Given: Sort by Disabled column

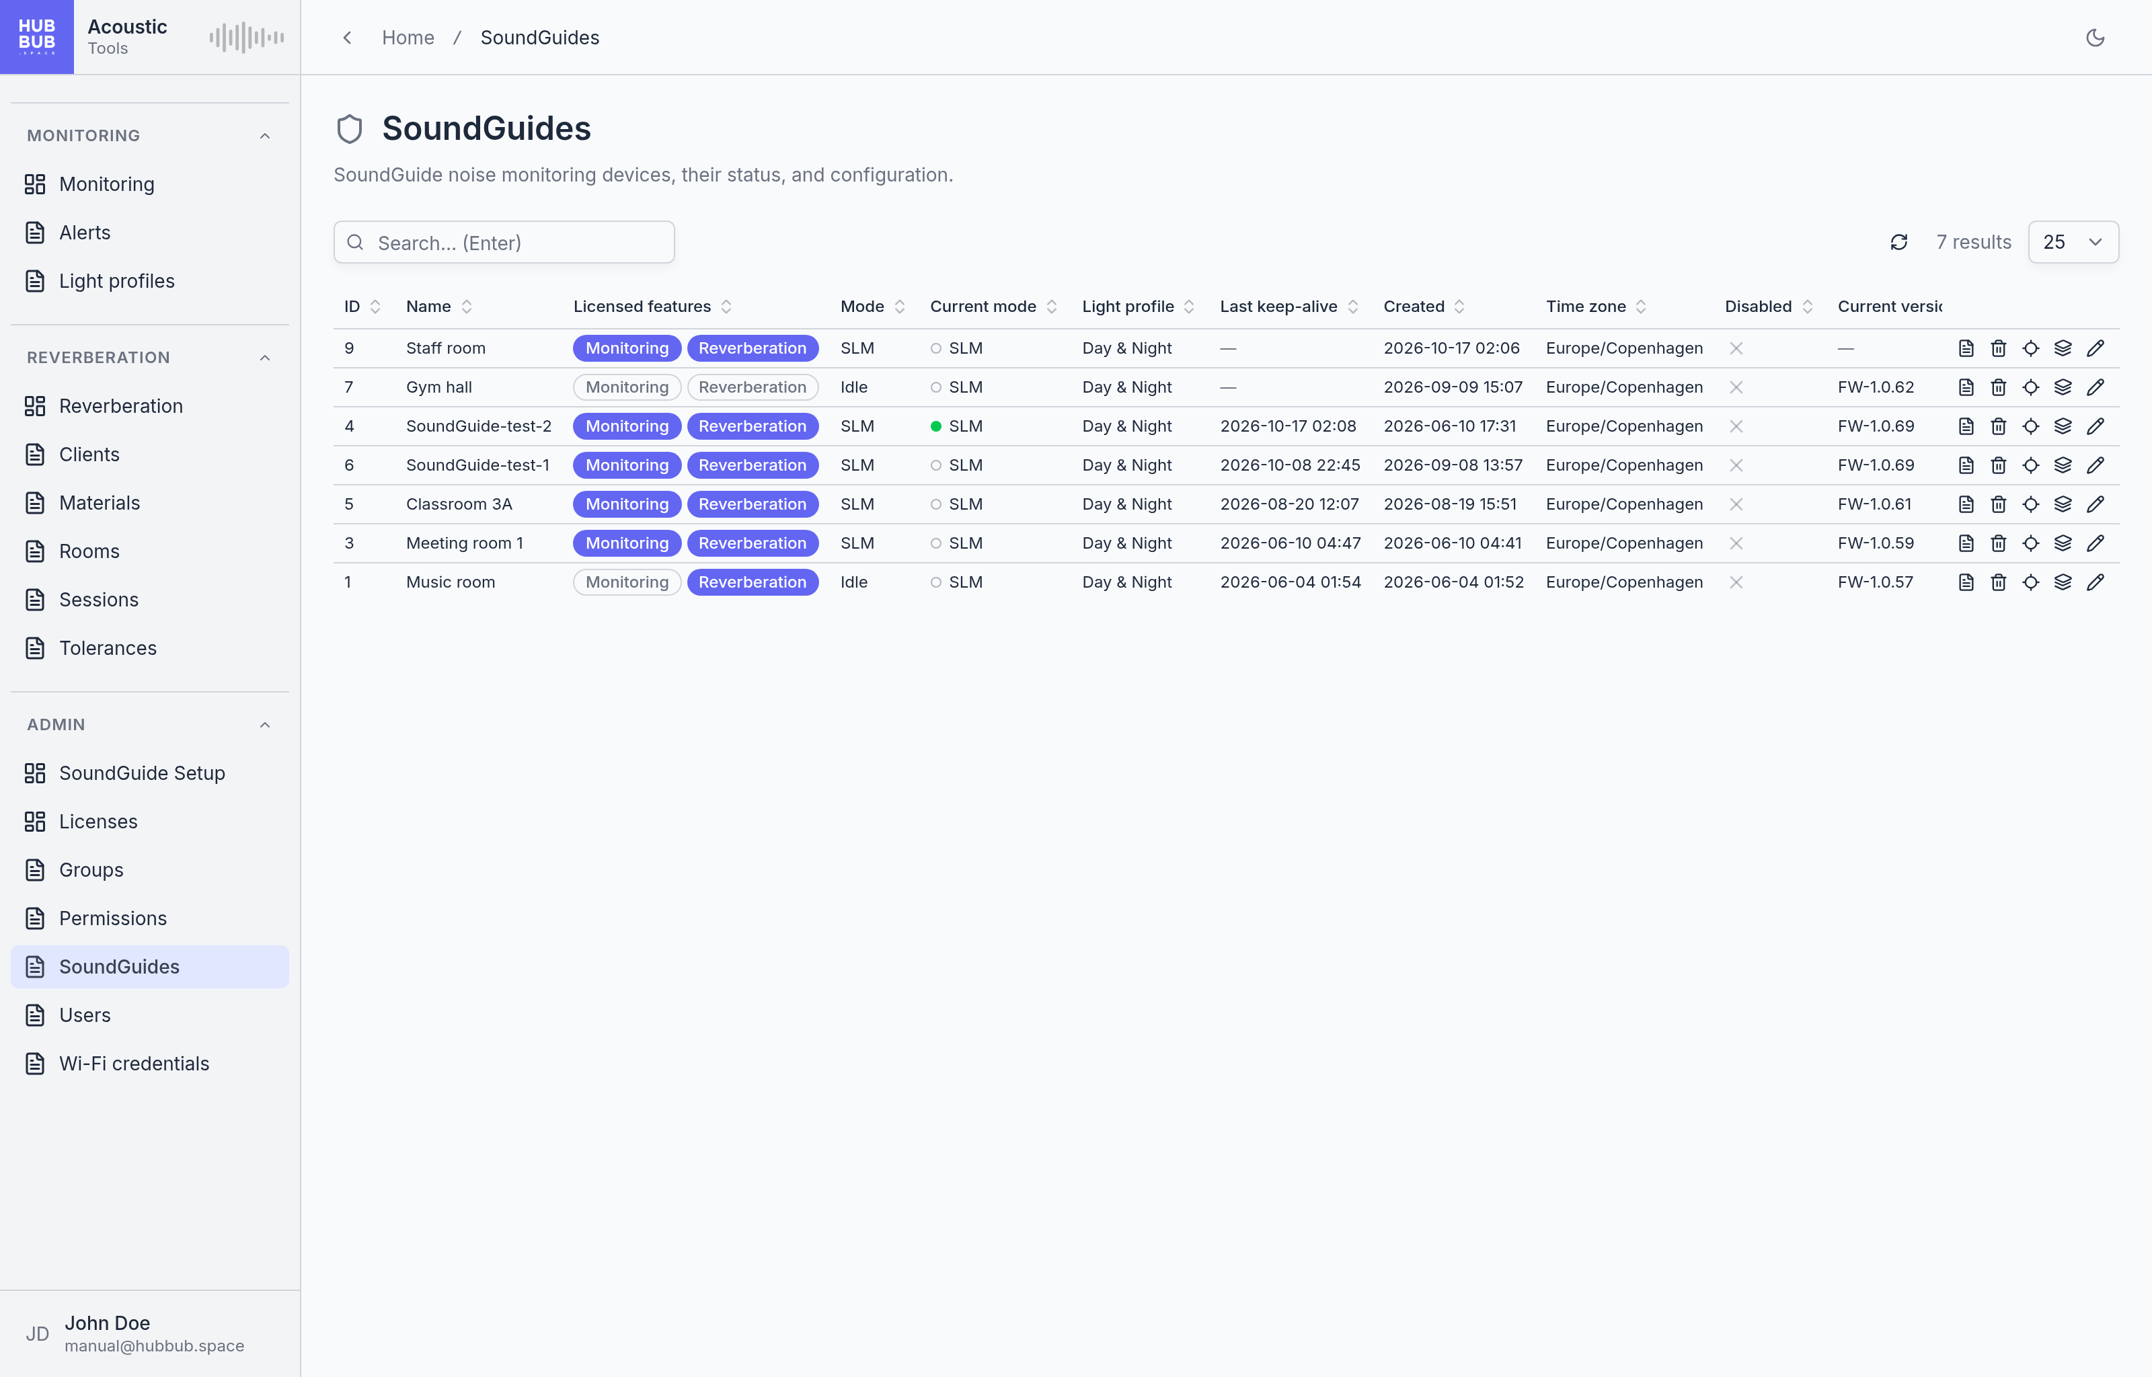Looking at the screenshot, I should [x=1769, y=307].
